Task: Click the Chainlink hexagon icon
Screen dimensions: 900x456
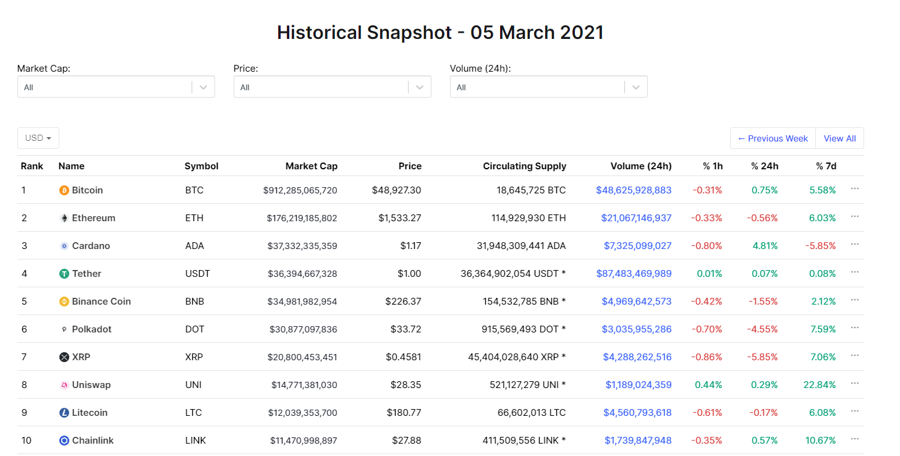Action: [x=64, y=441]
